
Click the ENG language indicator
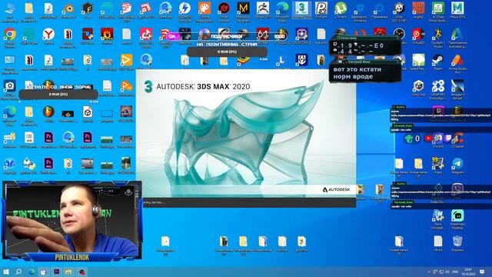(x=454, y=272)
